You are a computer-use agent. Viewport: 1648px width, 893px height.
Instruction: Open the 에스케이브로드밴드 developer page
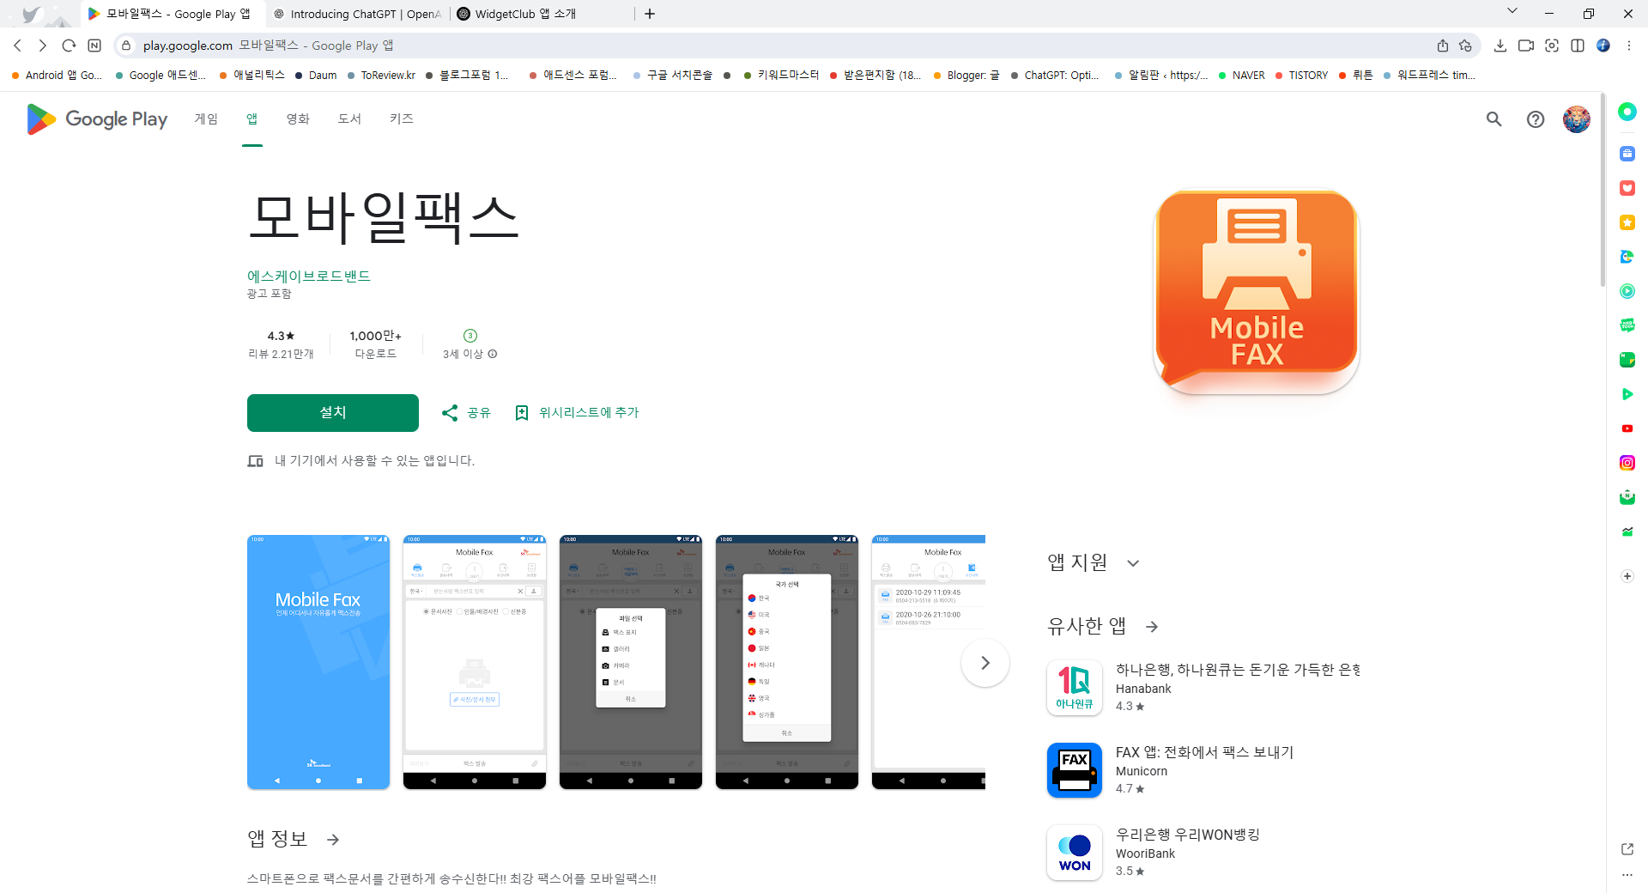pos(308,276)
